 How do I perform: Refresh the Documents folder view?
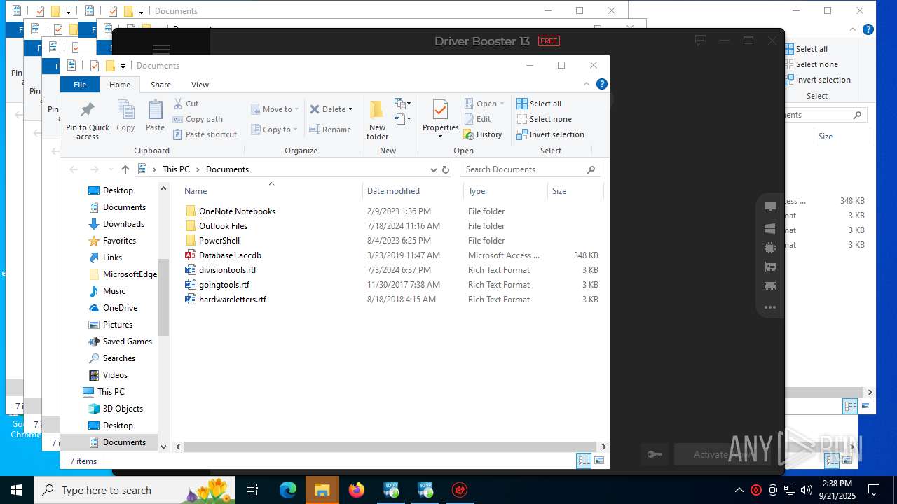pyautogui.click(x=445, y=169)
